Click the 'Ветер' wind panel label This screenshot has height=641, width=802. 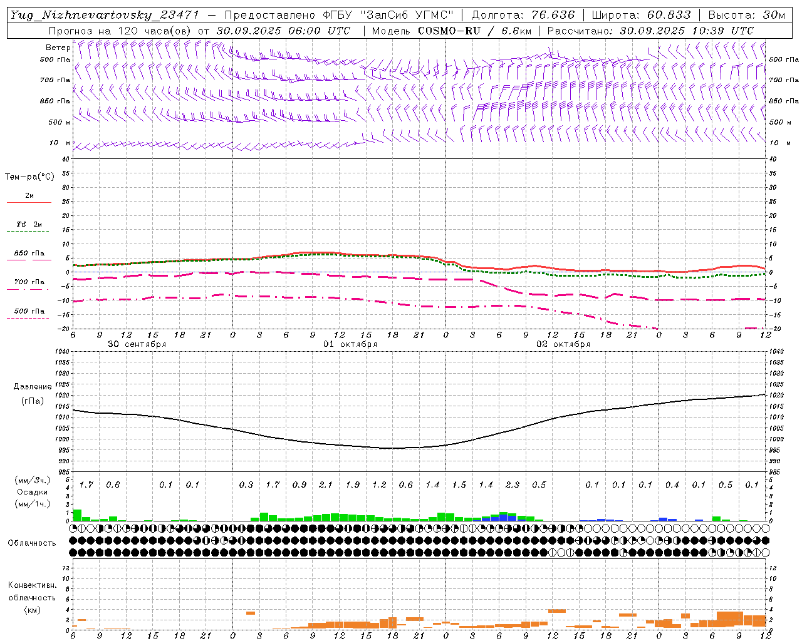pyautogui.click(x=58, y=48)
